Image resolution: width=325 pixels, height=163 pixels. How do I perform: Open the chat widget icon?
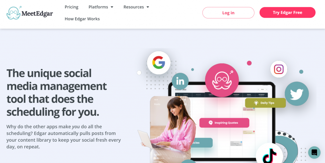coord(314,153)
